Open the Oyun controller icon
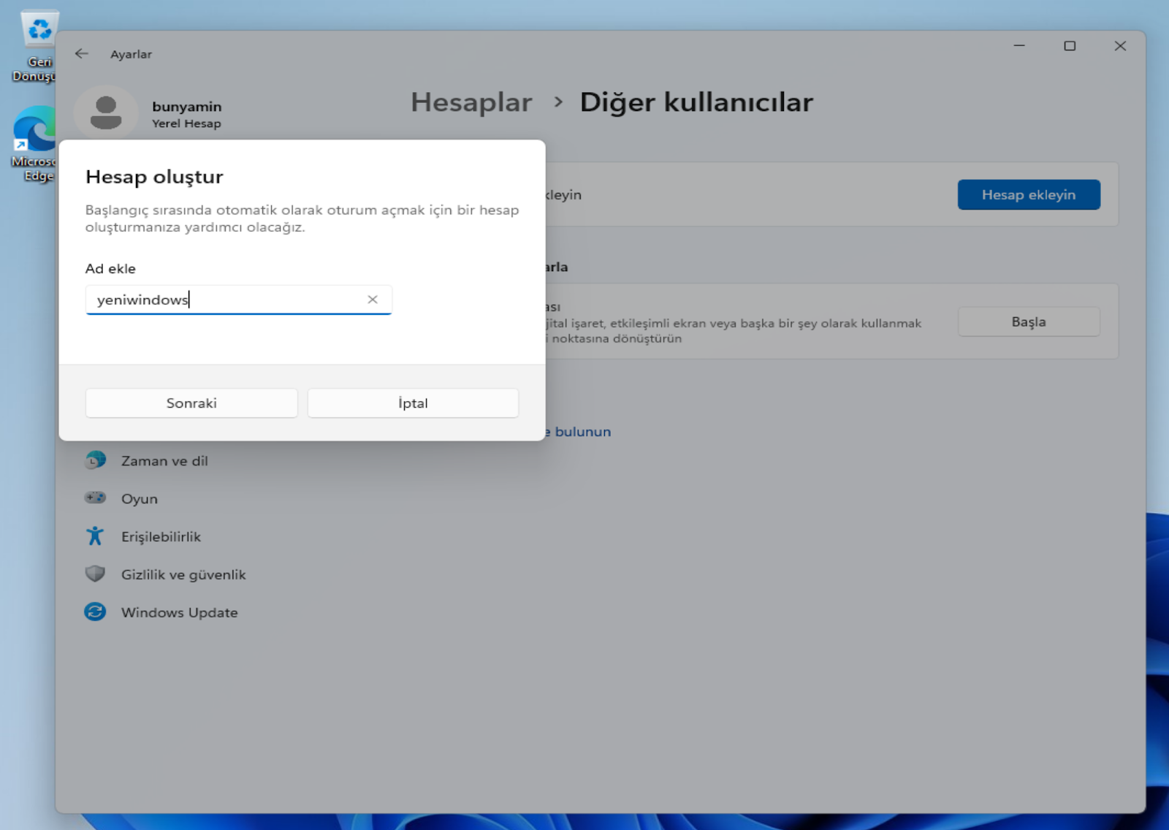This screenshot has width=1169, height=830. [x=95, y=498]
